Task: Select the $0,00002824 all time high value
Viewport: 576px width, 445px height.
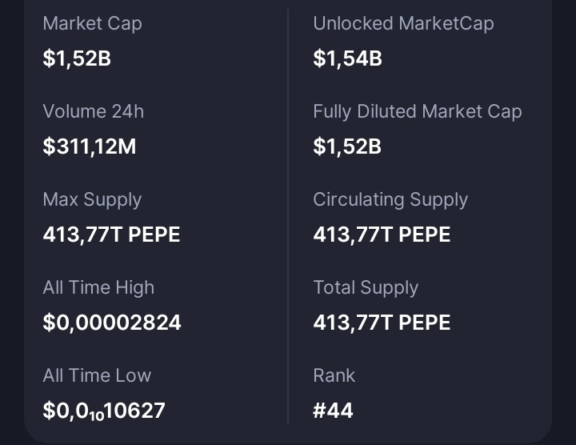Action: 112,323
